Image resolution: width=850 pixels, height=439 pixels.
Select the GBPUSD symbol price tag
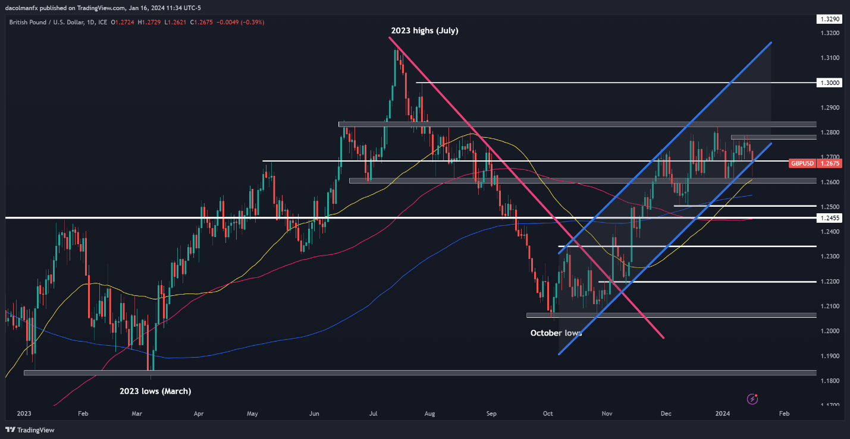pyautogui.click(x=801, y=163)
